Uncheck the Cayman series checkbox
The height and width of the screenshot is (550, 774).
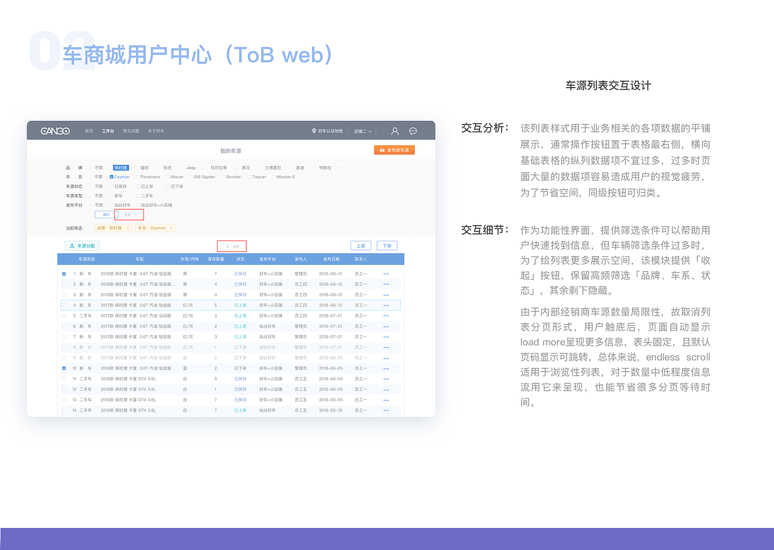[111, 176]
